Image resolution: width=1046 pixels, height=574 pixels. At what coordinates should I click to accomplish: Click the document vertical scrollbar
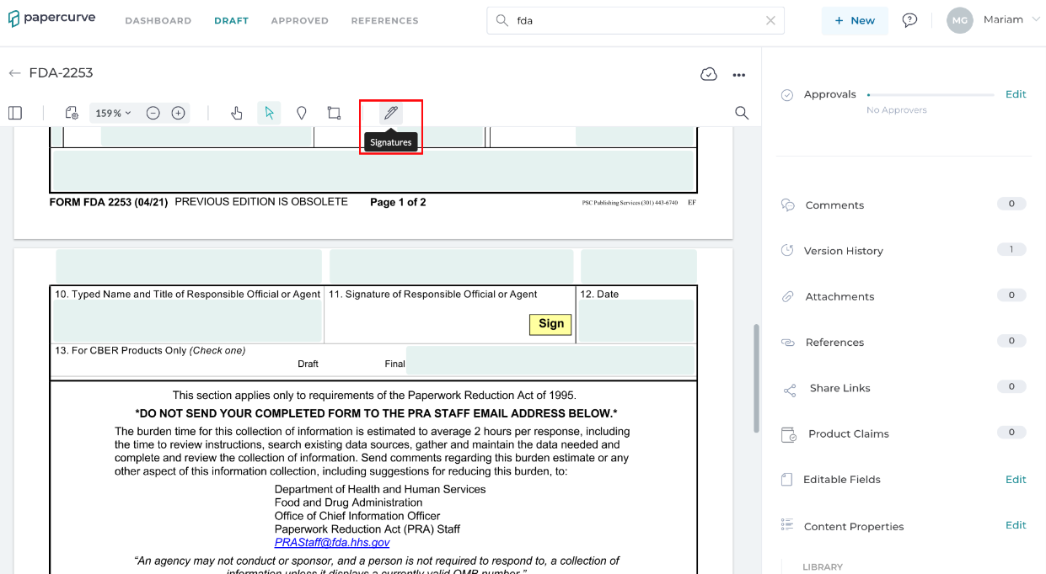(x=756, y=378)
